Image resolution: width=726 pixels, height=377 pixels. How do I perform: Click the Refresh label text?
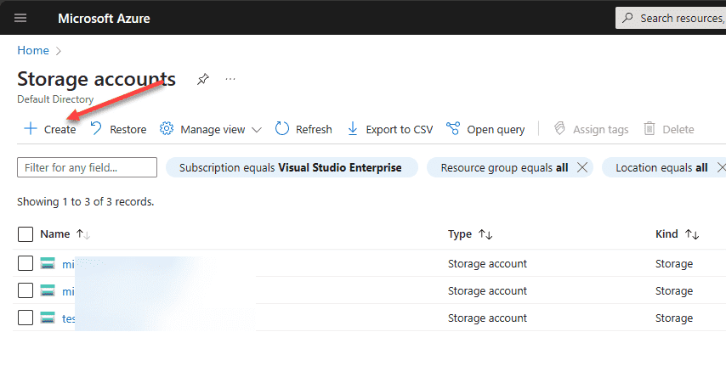tap(314, 130)
